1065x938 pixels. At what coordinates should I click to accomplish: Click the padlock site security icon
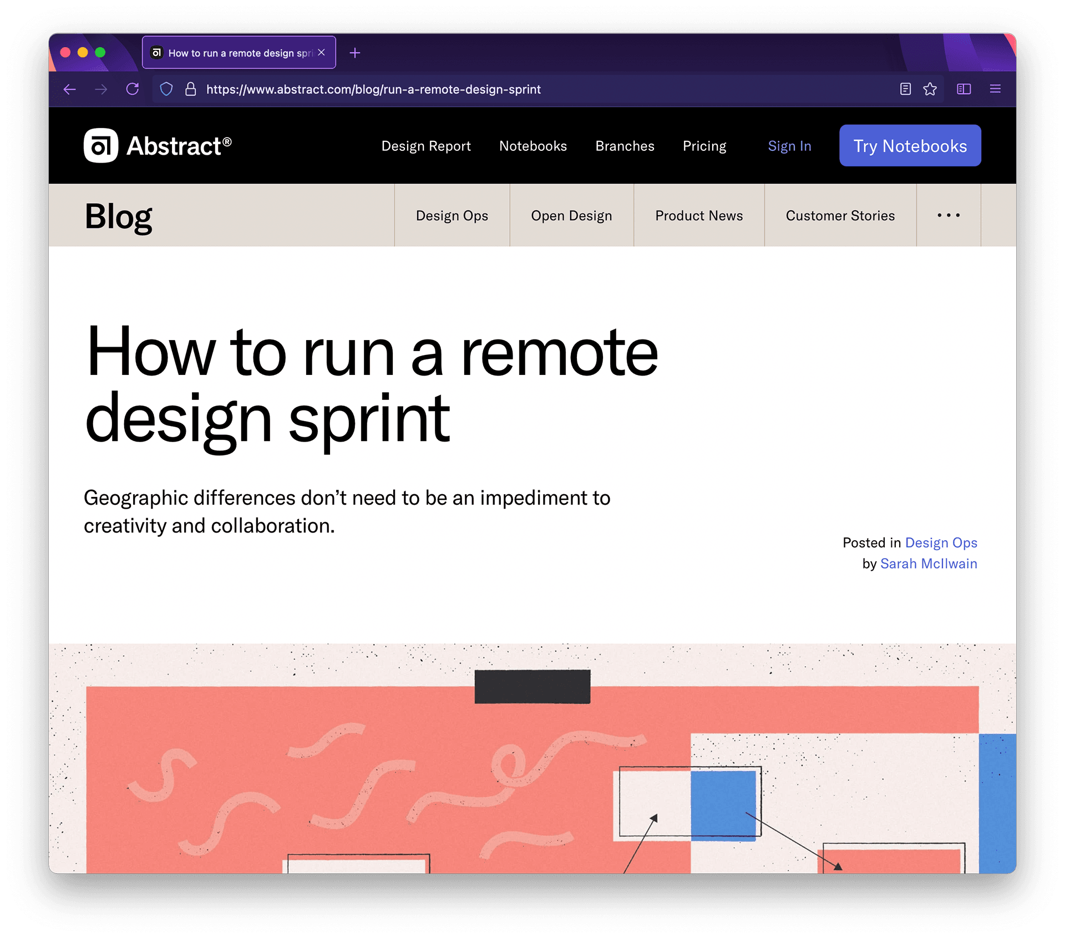click(x=190, y=89)
